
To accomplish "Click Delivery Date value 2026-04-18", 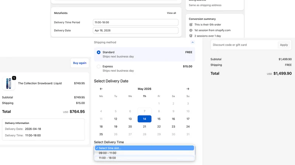I will [x=33, y=129].
